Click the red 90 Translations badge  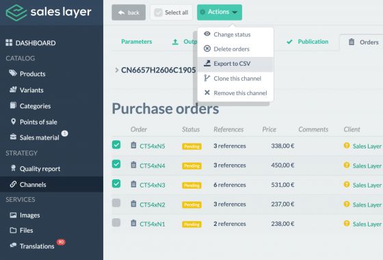[61, 242]
